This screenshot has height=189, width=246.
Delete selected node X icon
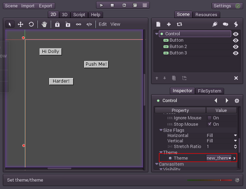point(236,78)
